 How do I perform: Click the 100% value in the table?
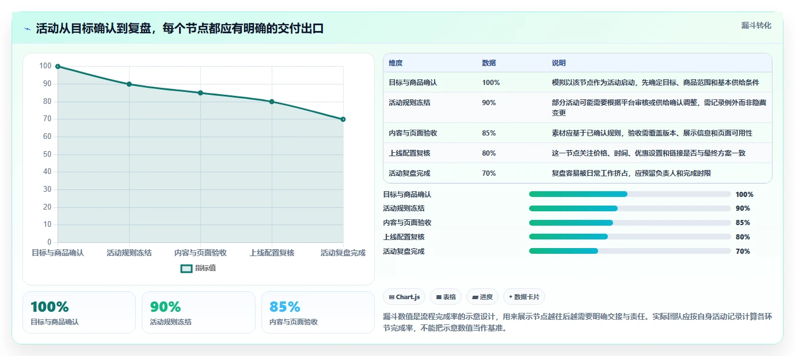click(x=491, y=83)
